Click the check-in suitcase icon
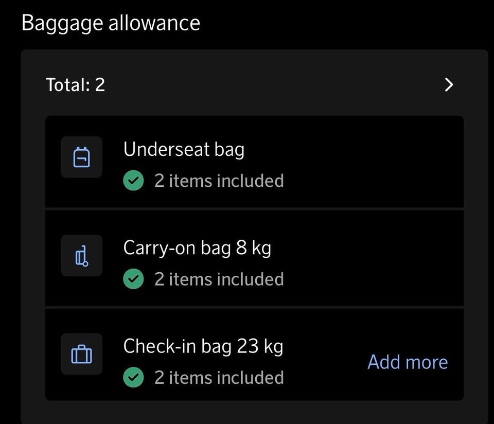This screenshot has height=424, width=494. 82,354
